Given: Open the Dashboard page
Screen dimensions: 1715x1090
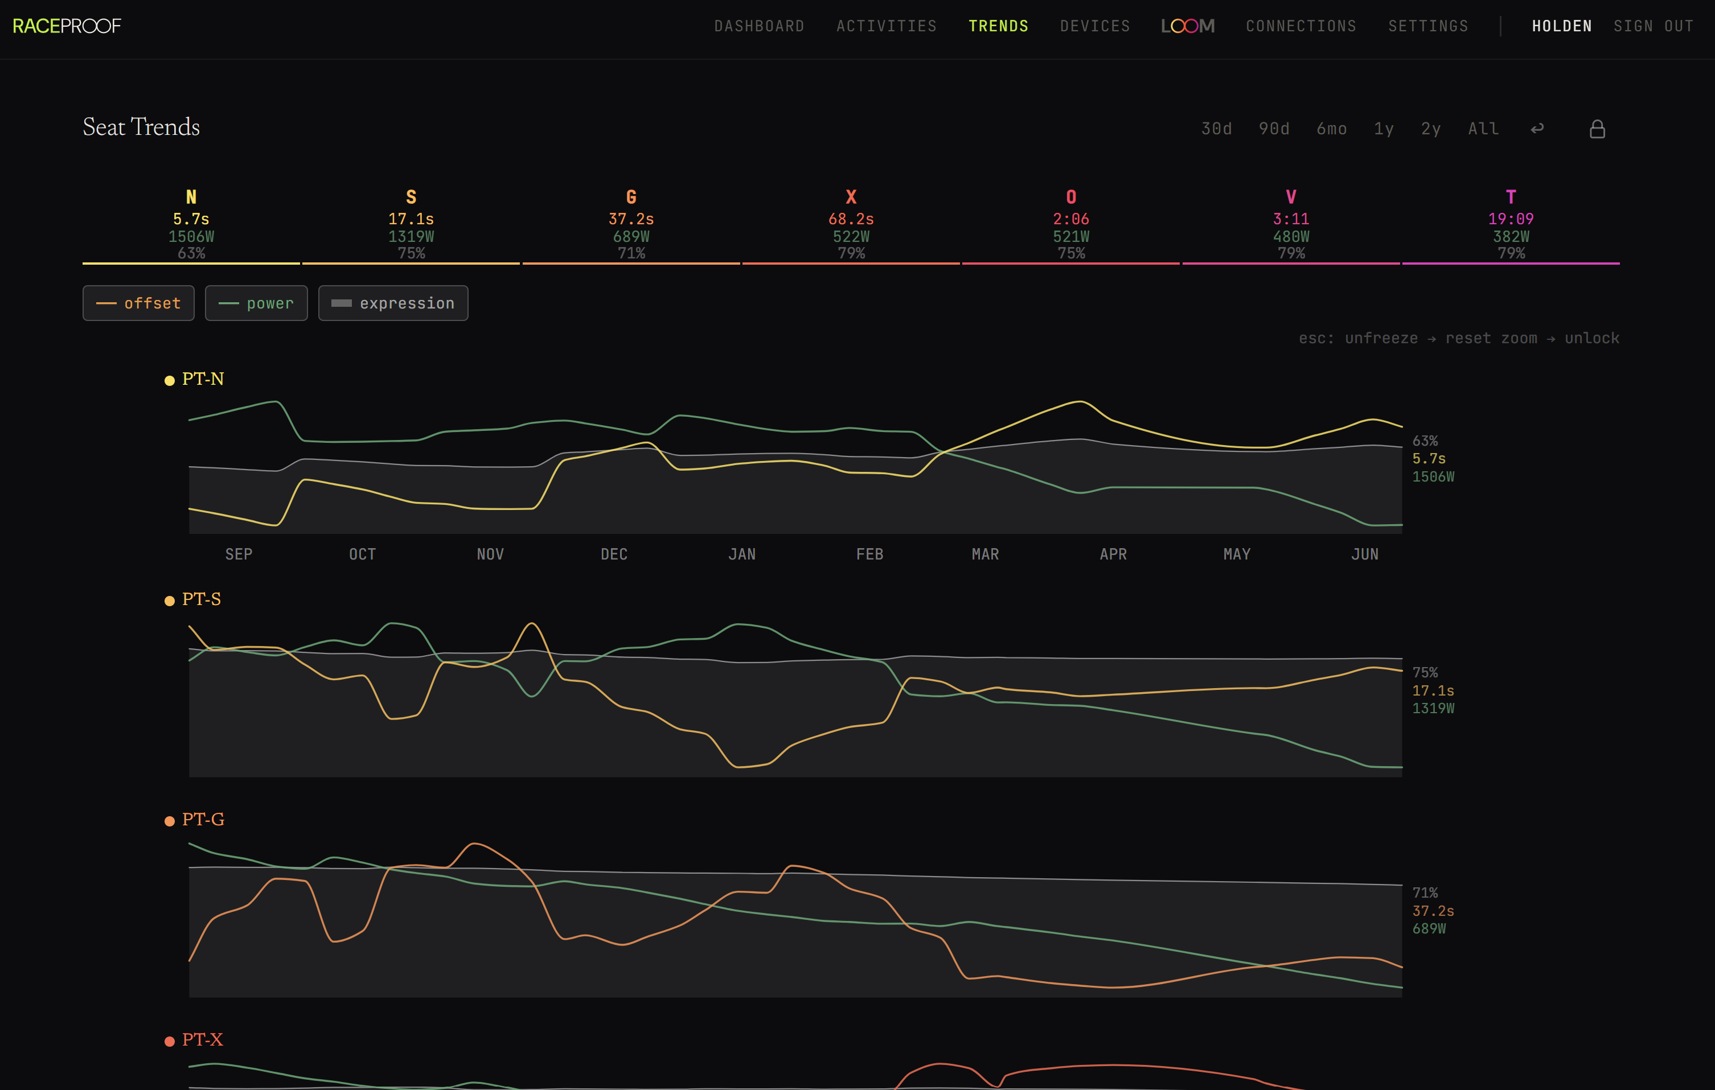Looking at the screenshot, I should [x=759, y=26].
